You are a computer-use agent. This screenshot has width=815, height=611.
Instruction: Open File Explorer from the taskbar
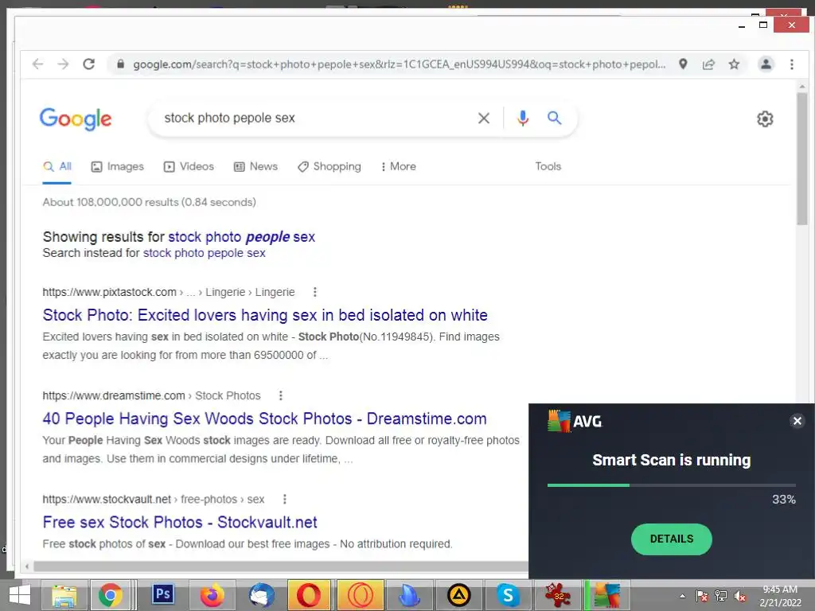(x=64, y=595)
